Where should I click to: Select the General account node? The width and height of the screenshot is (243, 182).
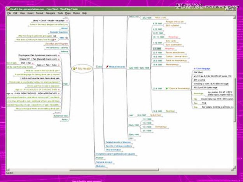tap(104, 162)
